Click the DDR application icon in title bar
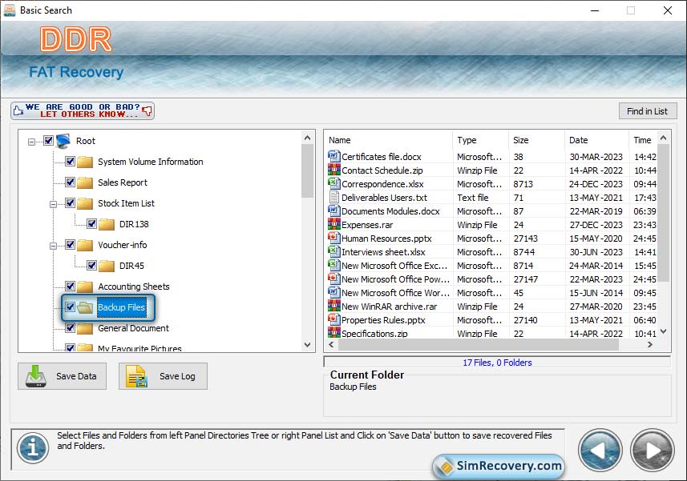Image resolution: width=687 pixels, height=481 pixels. (9, 10)
